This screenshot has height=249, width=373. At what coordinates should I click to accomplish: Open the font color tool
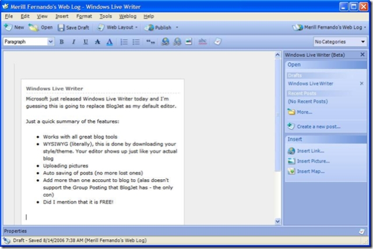(110, 42)
